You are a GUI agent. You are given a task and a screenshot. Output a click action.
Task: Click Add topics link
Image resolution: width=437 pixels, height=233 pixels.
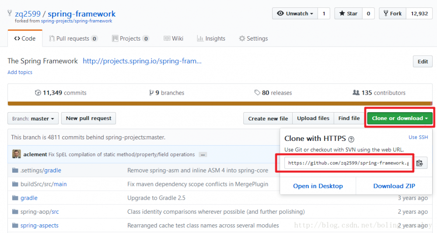20,72
